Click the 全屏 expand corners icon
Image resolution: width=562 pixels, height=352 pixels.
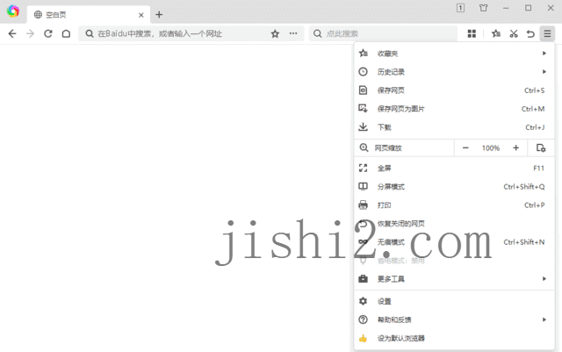(x=363, y=169)
